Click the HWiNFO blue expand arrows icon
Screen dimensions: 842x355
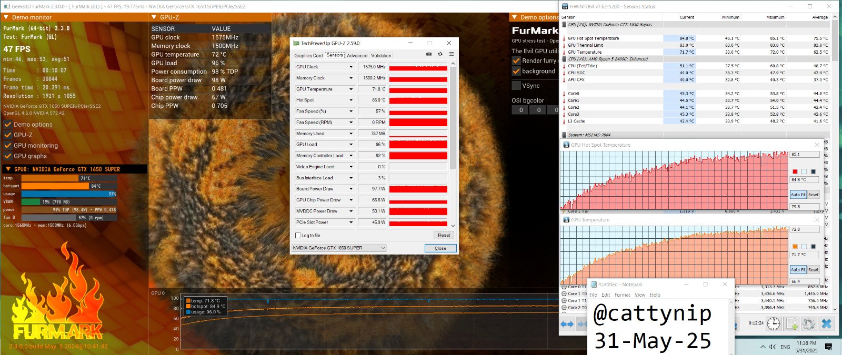[567, 324]
